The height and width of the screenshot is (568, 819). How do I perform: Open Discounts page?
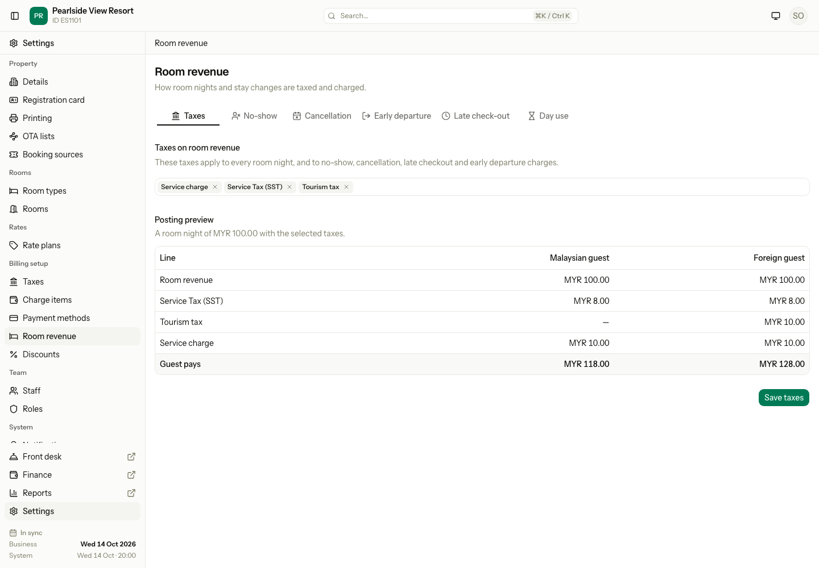[73, 354]
